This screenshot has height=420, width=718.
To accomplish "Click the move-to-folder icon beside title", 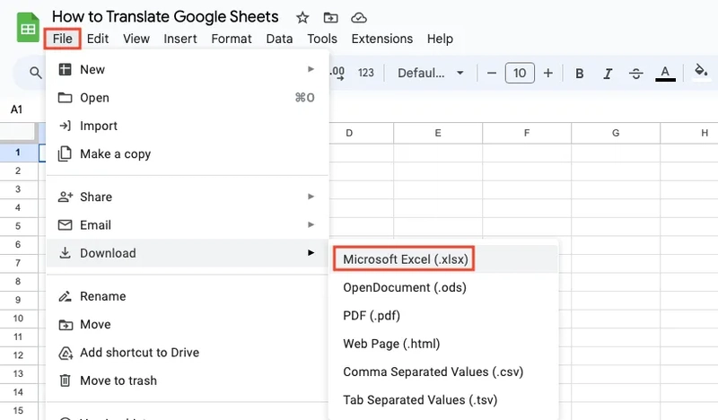I will [x=330, y=18].
